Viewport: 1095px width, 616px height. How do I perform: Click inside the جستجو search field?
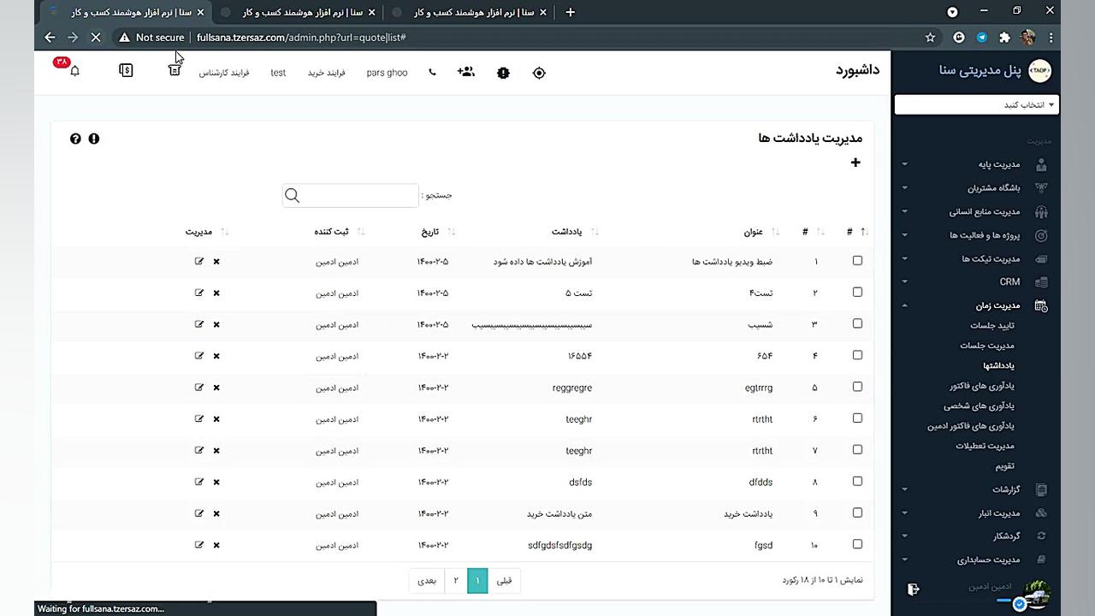coord(351,195)
